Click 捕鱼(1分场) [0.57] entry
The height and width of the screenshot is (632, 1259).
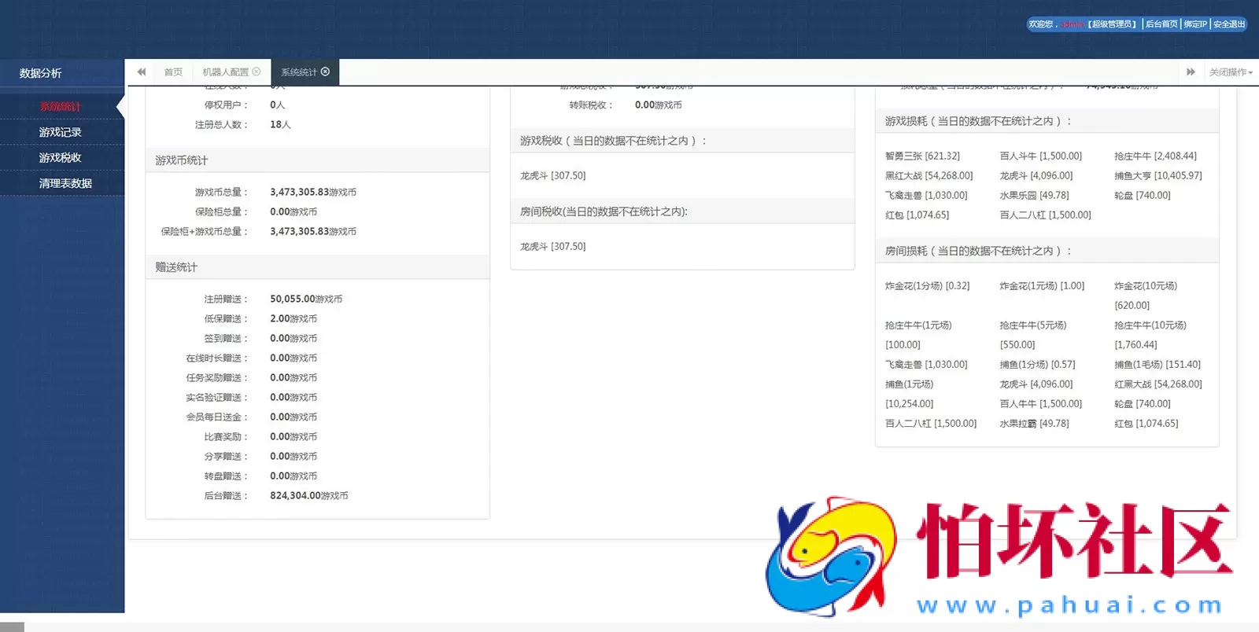[x=1038, y=364]
